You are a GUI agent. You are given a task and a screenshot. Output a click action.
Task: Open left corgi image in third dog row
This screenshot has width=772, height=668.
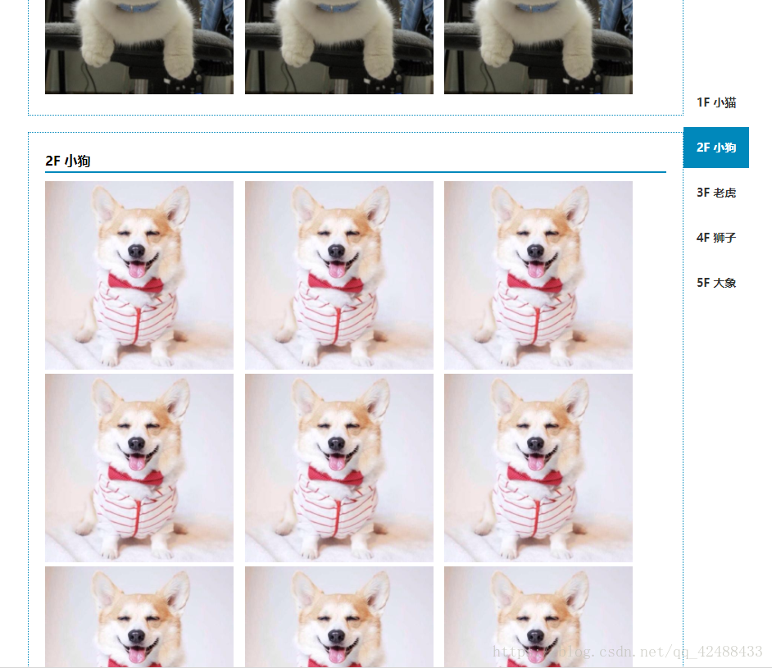(139, 617)
